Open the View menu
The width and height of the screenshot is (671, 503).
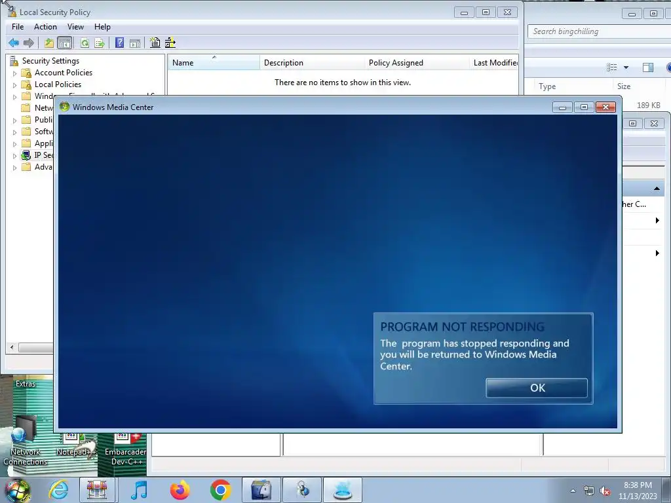click(75, 26)
